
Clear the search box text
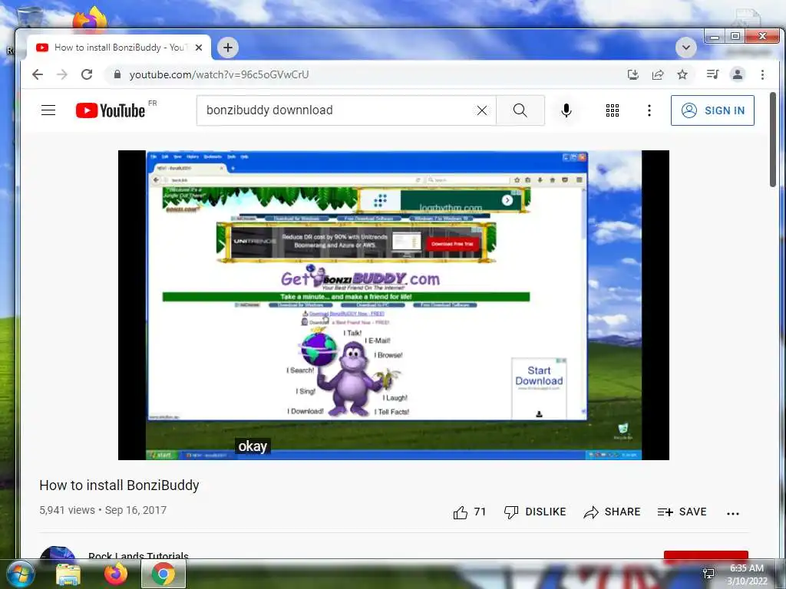(482, 110)
